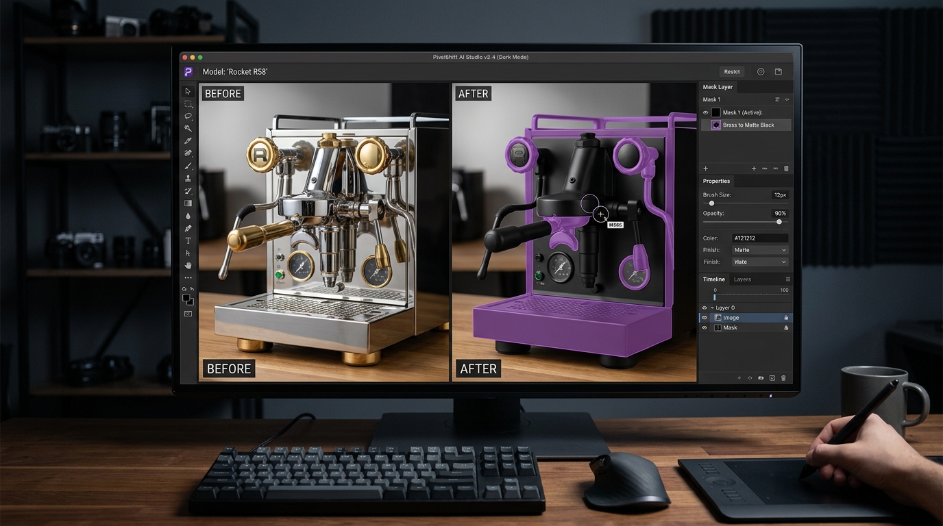Toggle visibility of Mask (Active) layer
The image size is (943, 526).
point(705,112)
